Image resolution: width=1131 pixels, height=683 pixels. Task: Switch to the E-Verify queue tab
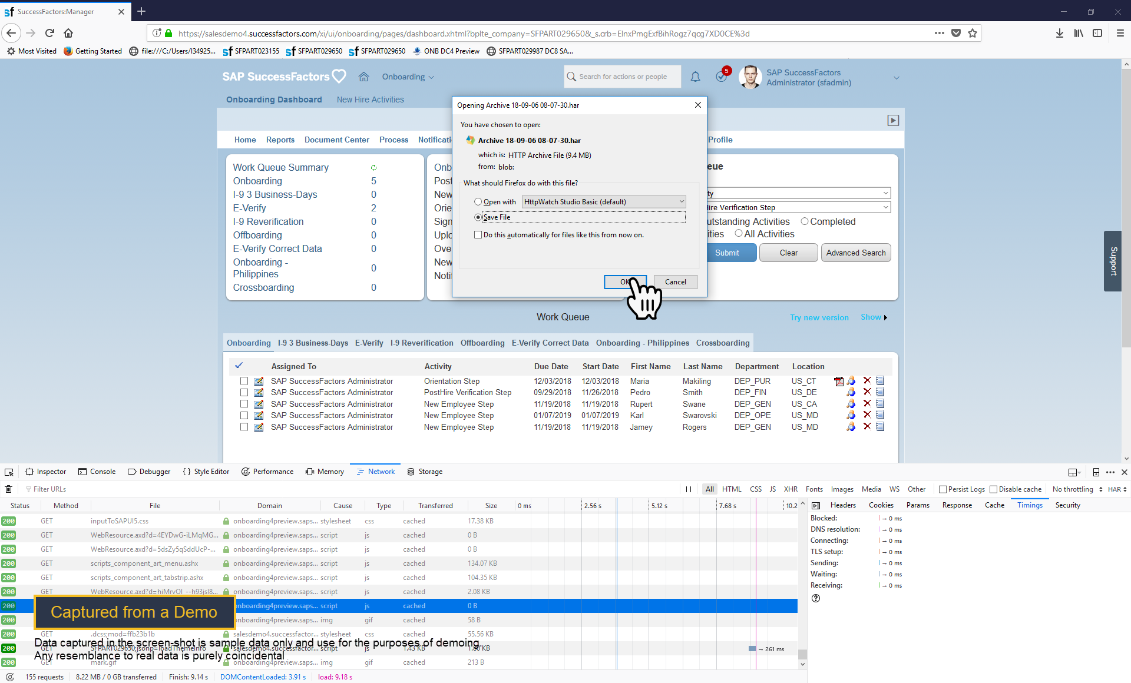pos(369,343)
